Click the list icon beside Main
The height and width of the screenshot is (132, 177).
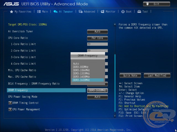click(x=39, y=12)
